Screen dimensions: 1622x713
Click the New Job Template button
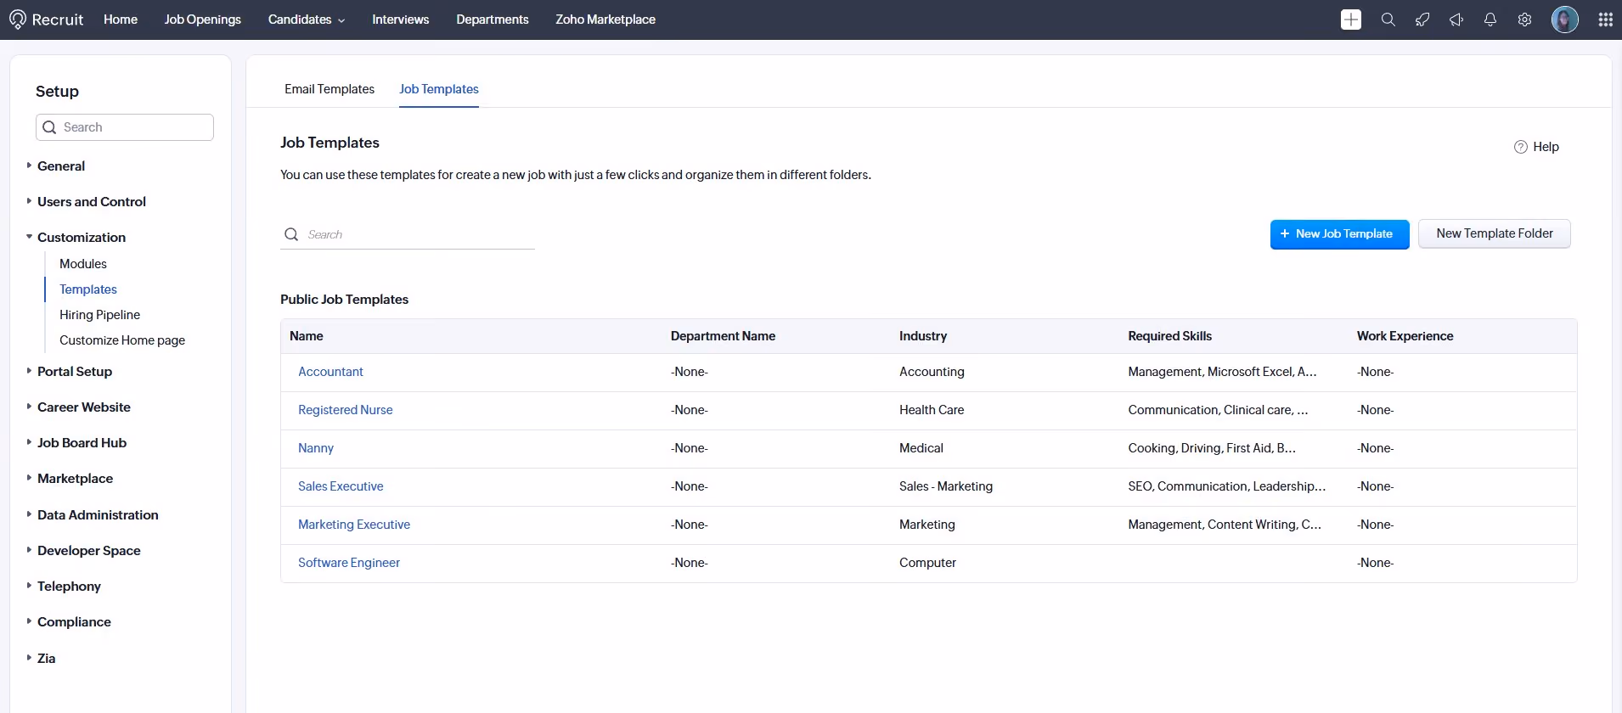point(1339,234)
